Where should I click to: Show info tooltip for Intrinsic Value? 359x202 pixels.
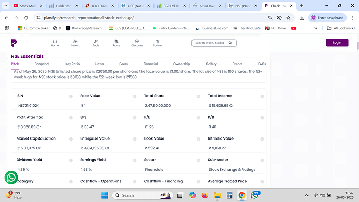point(262,139)
